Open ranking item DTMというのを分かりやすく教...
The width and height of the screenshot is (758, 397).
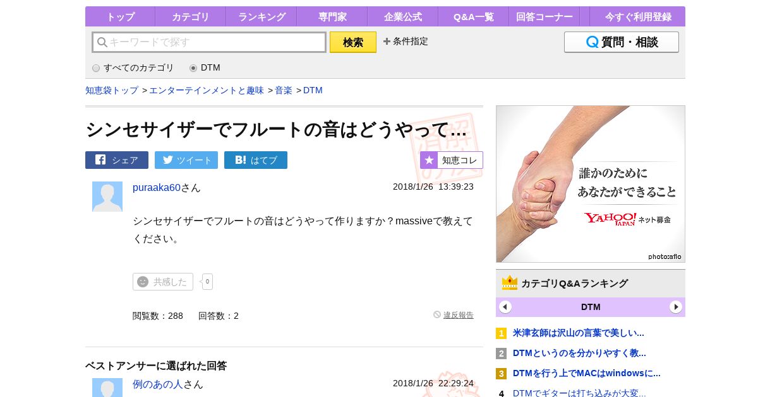(x=579, y=353)
